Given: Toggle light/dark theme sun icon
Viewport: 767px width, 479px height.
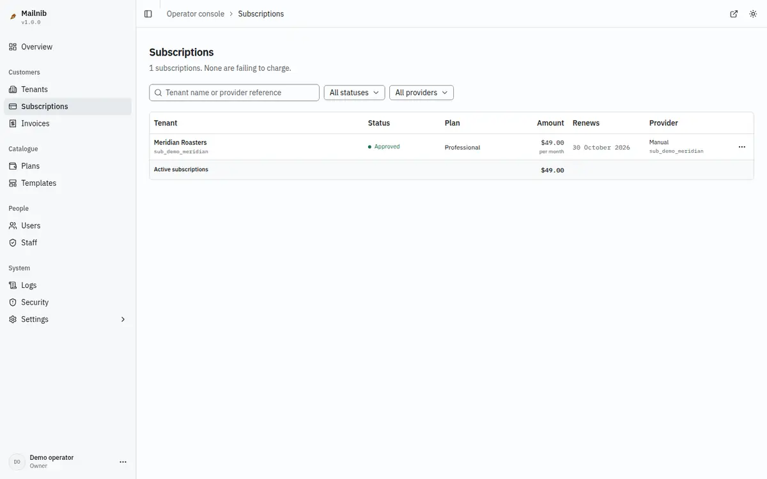Looking at the screenshot, I should click(x=753, y=14).
